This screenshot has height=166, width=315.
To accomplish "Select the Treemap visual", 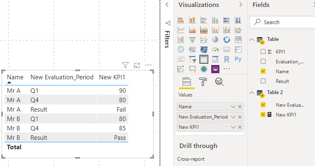I will click(238, 40).
